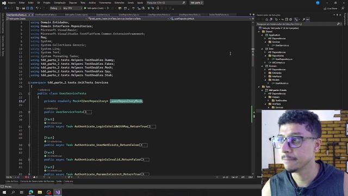Open the Ferramentas menu
The height and width of the screenshot is (196, 348).
pyautogui.click(x=105, y=3)
